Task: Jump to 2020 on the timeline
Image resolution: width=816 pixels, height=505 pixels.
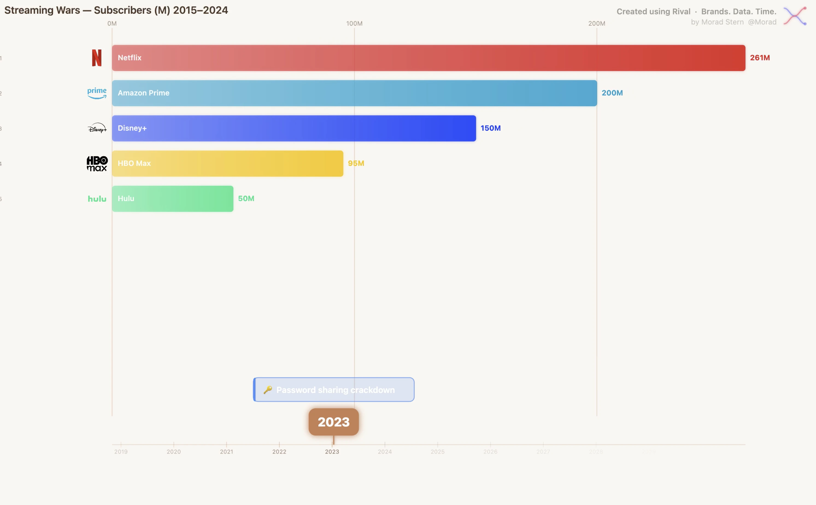Action: coord(174,451)
